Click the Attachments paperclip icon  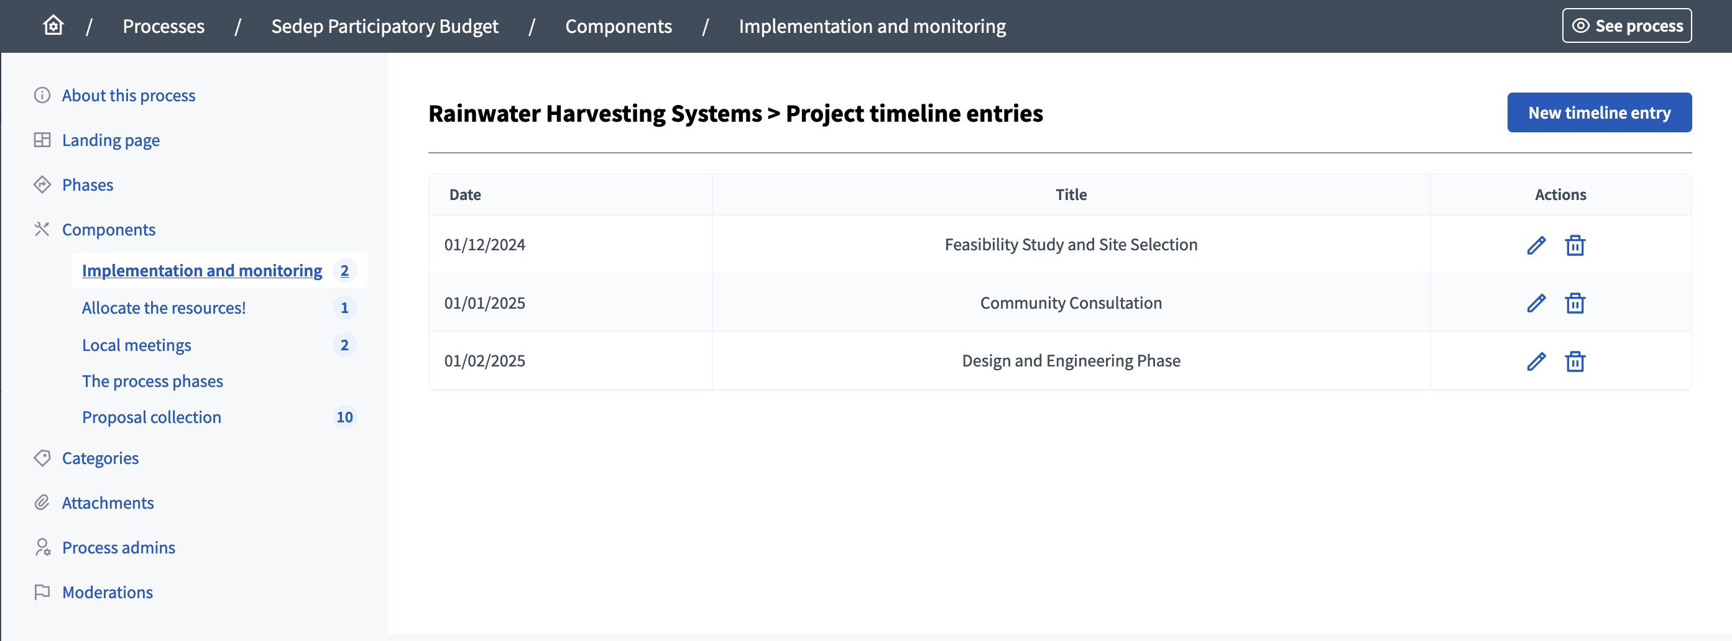42,502
